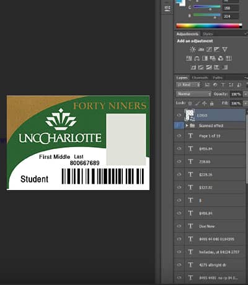
Task: Select the Page 1 of 19 layer
Action: 210,136
